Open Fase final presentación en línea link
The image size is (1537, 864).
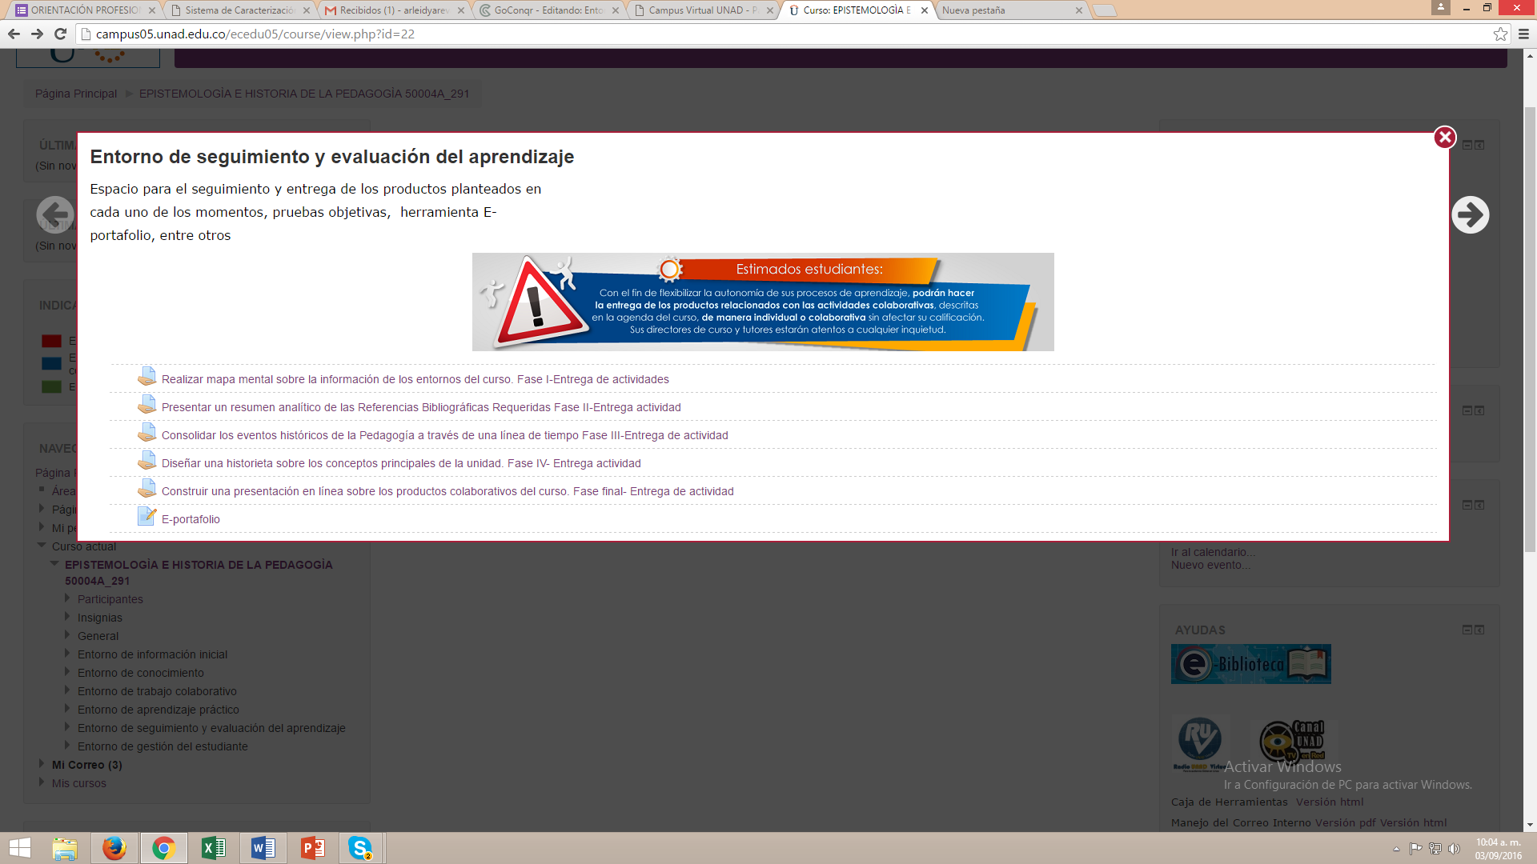point(447,491)
